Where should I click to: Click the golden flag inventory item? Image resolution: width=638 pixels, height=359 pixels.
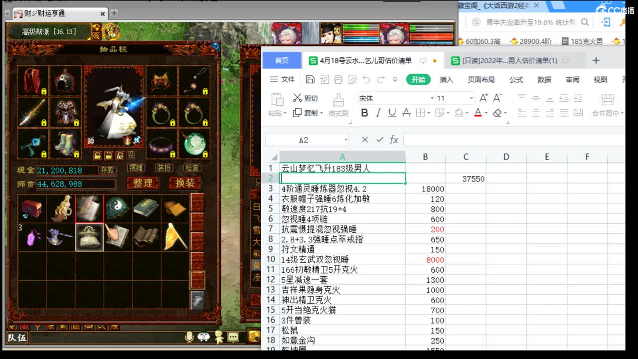pos(175,237)
